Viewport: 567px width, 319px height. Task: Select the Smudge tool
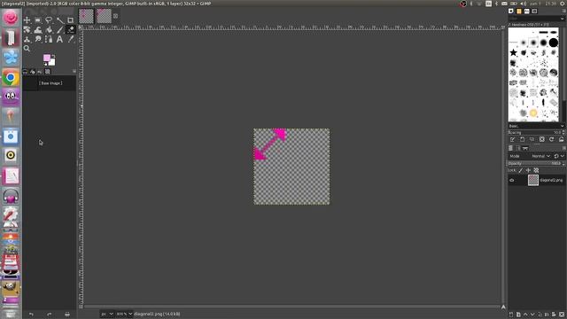point(38,39)
